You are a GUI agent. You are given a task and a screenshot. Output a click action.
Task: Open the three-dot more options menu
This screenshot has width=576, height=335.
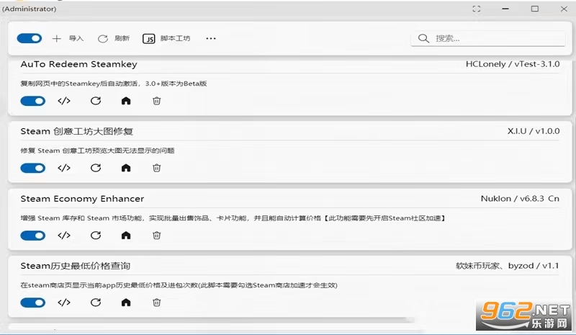coord(211,38)
